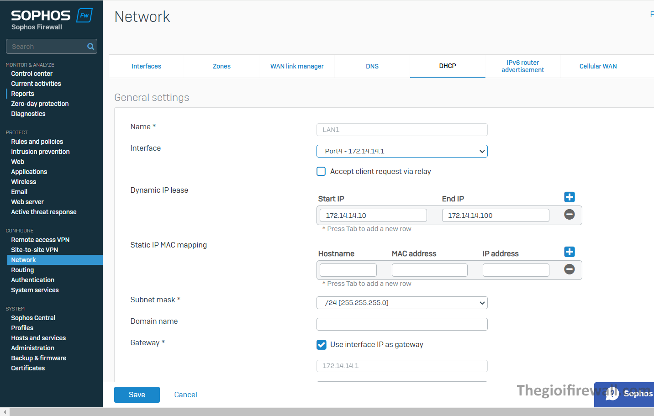
Task: Select the DHCP tab
Action: pyautogui.click(x=448, y=66)
